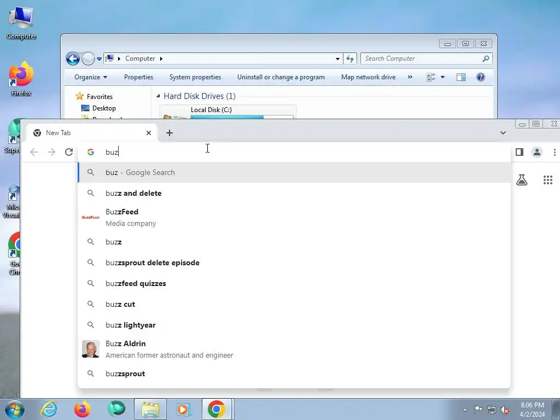The image size is (560, 420).
Task: Click Explorer's back arrow button
Action: click(73, 59)
